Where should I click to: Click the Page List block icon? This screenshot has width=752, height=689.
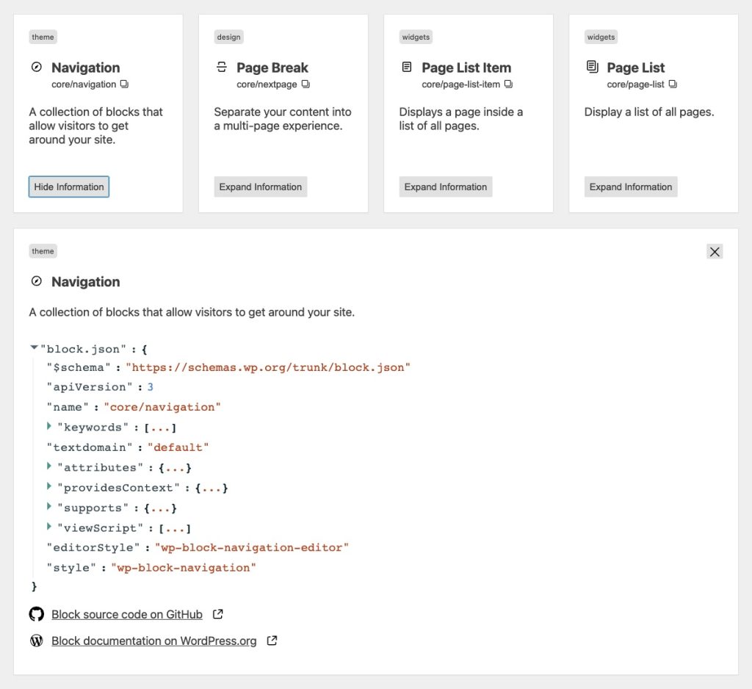[593, 67]
